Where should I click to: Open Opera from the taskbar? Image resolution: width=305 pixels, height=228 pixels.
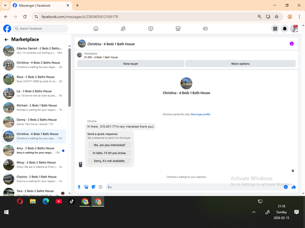(20, 201)
